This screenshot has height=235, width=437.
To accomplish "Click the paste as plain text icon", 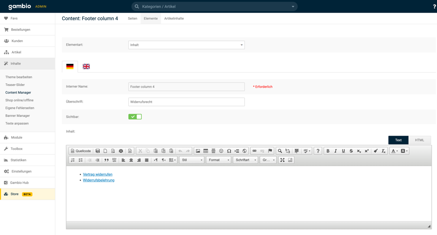I will (x=163, y=151).
